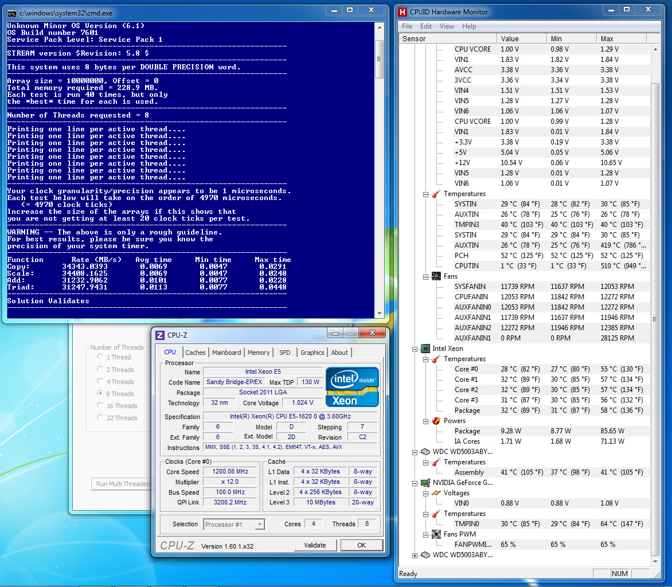Click the Intel Xeon chip icon

pyautogui.click(x=425, y=349)
